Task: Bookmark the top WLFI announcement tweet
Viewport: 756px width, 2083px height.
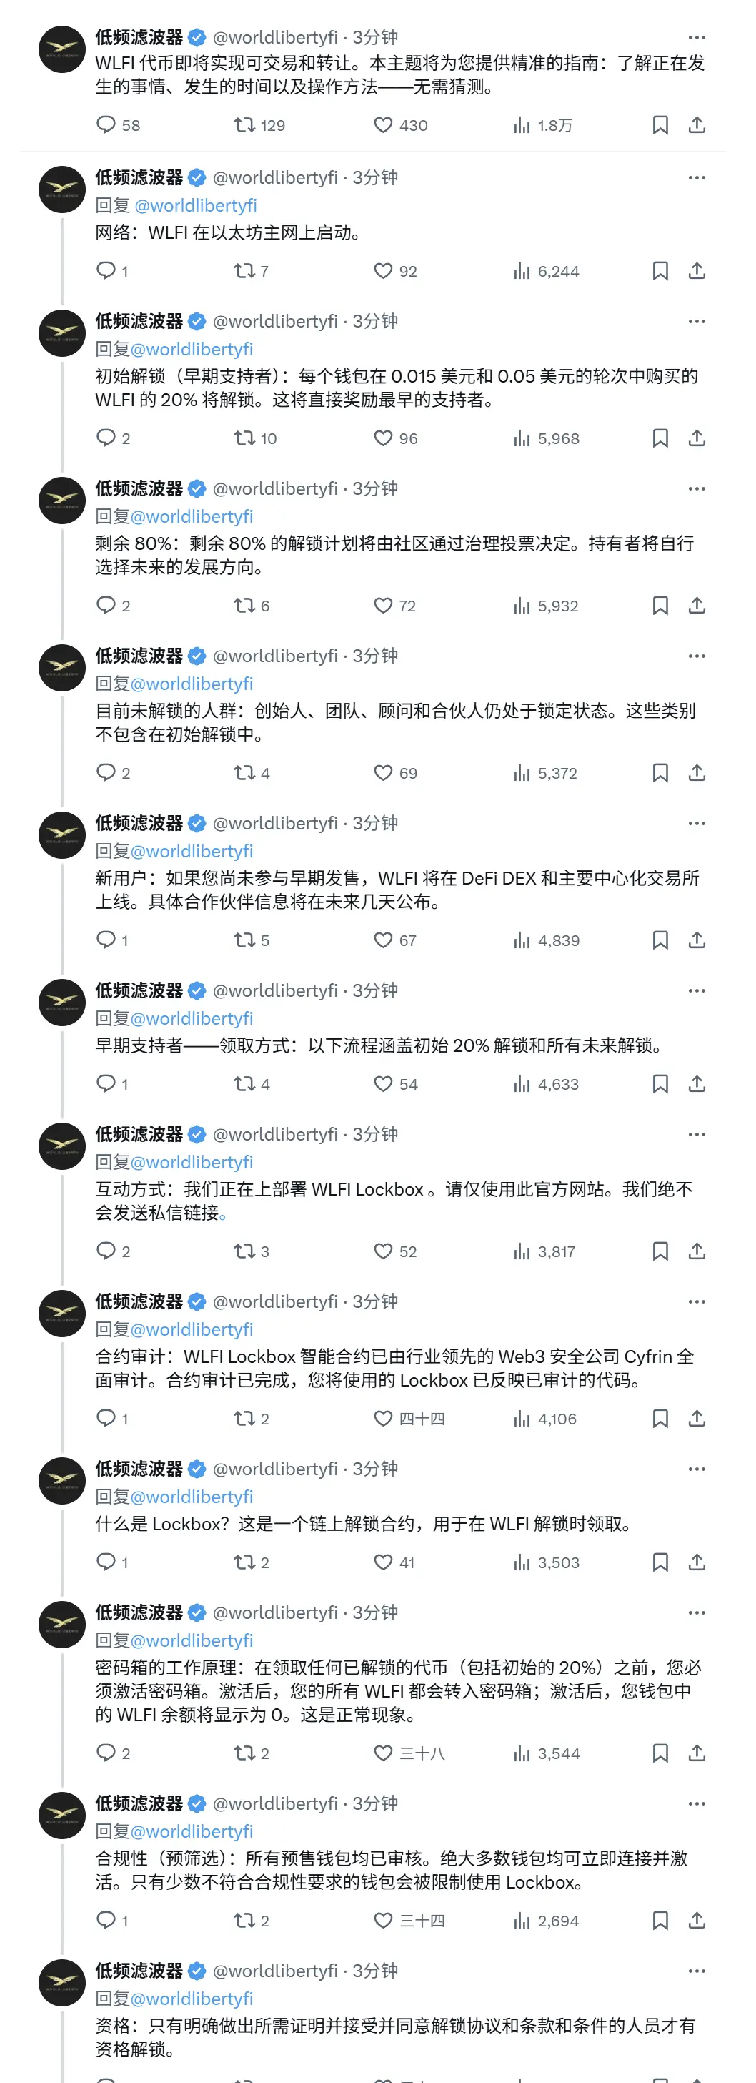Action: coord(660,125)
